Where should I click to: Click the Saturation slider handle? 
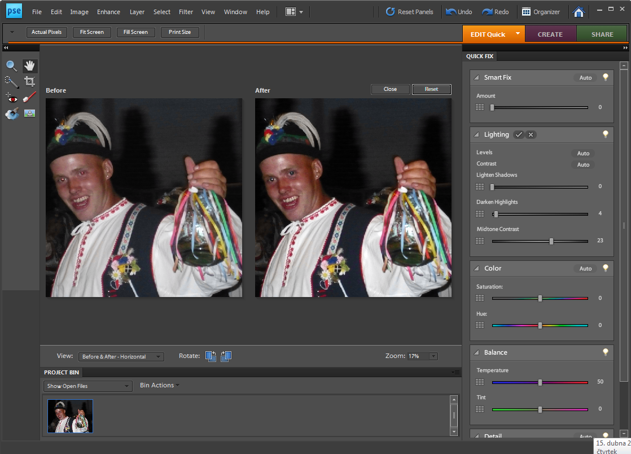coord(540,298)
